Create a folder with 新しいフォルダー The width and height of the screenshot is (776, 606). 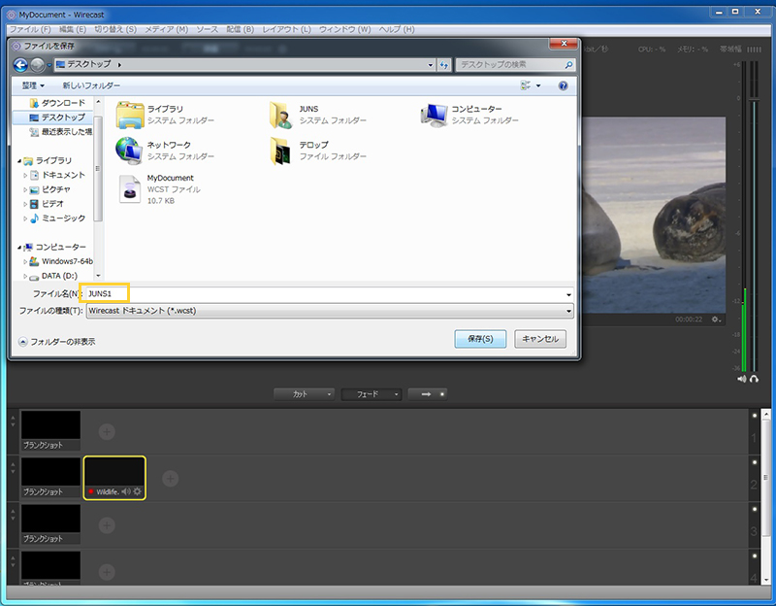pyautogui.click(x=91, y=85)
